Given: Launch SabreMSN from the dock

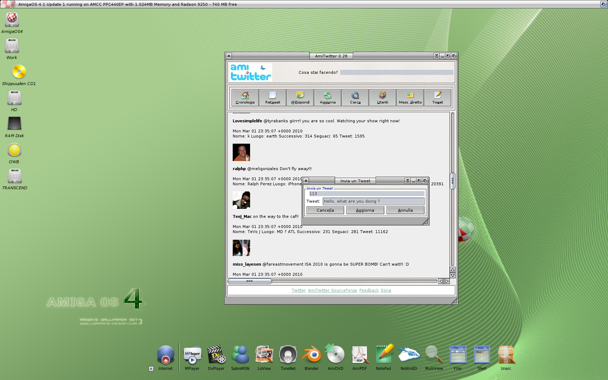Looking at the screenshot, I should pos(240,355).
